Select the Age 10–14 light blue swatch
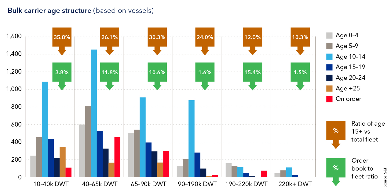 330,57
